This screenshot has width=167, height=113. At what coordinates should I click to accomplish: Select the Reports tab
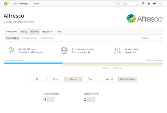click(x=35, y=32)
